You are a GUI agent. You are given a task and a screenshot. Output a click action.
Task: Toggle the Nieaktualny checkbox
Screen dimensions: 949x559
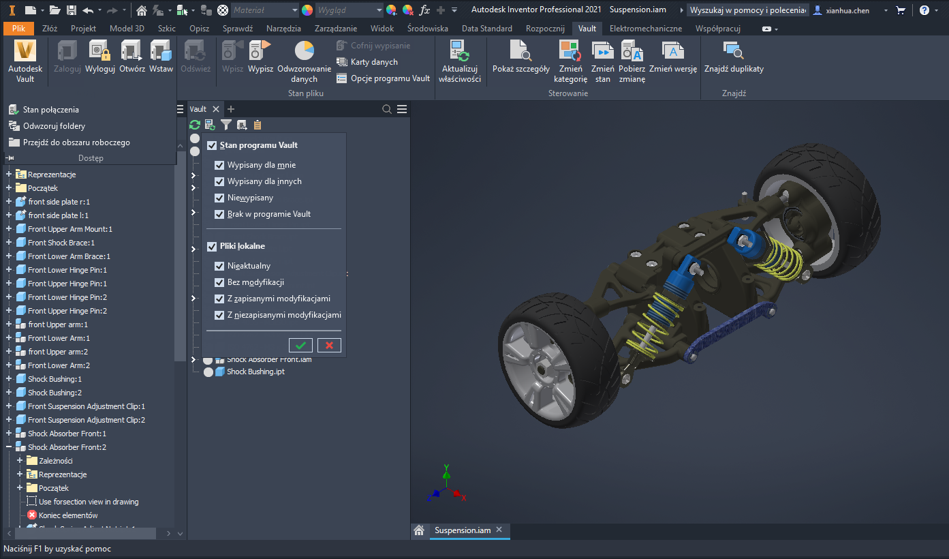coord(219,266)
